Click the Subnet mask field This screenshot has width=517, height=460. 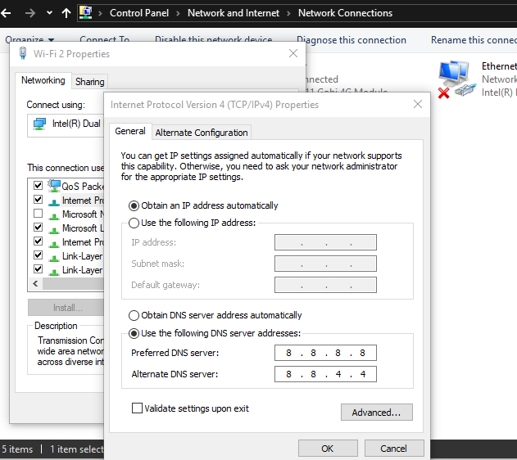pyautogui.click(x=325, y=264)
